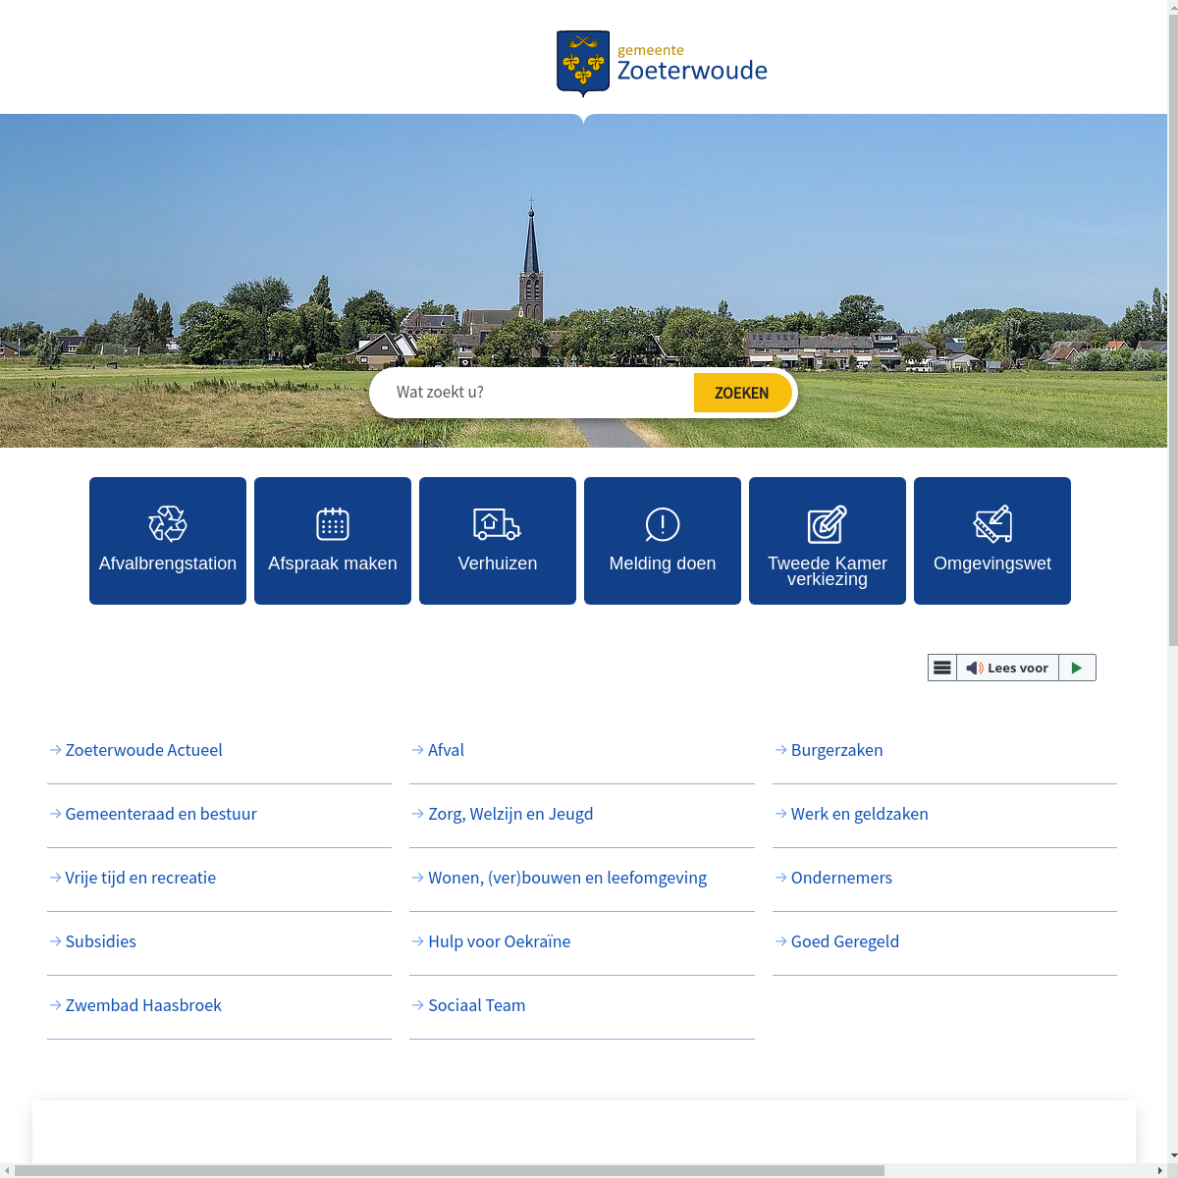This screenshot has height=1178, width=1178.
Task: Open Gemeenteraad en bestuur link
Action: (161, 814)
